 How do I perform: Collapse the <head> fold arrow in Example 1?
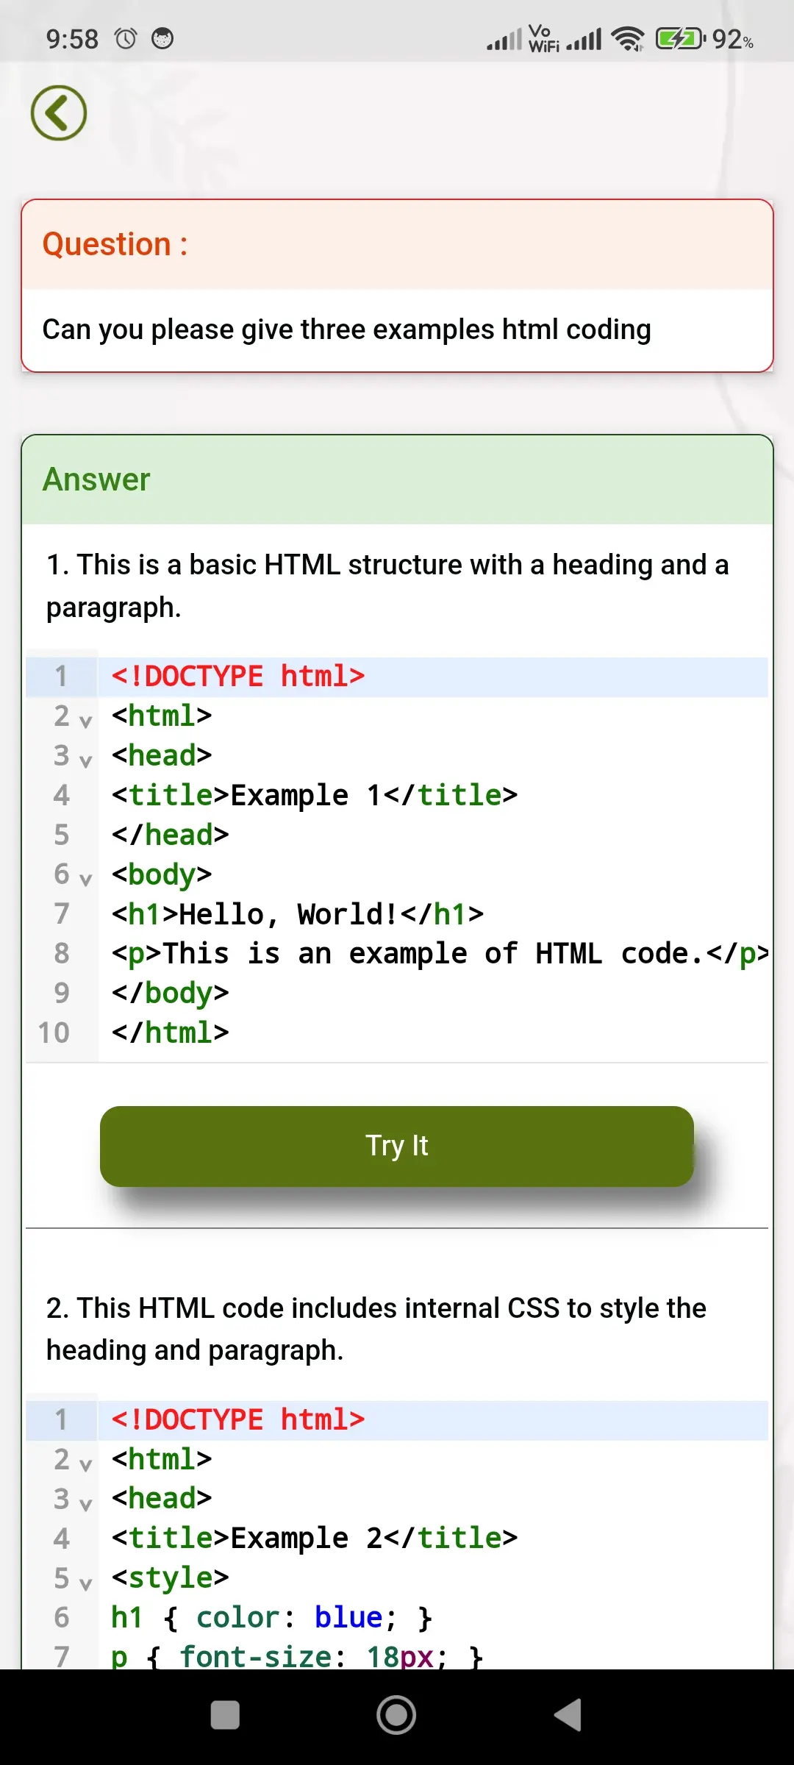click(x=85, y=761)
